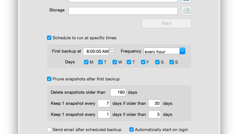Click inside the Storage text field
This screenshot has height=134, width=238.
123,11
